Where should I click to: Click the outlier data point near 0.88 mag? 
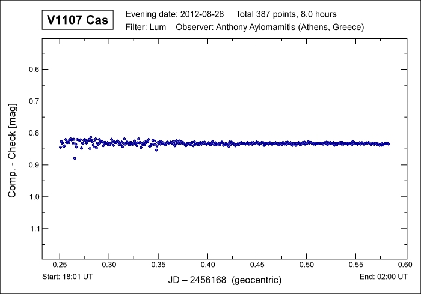tap(75, 158)
